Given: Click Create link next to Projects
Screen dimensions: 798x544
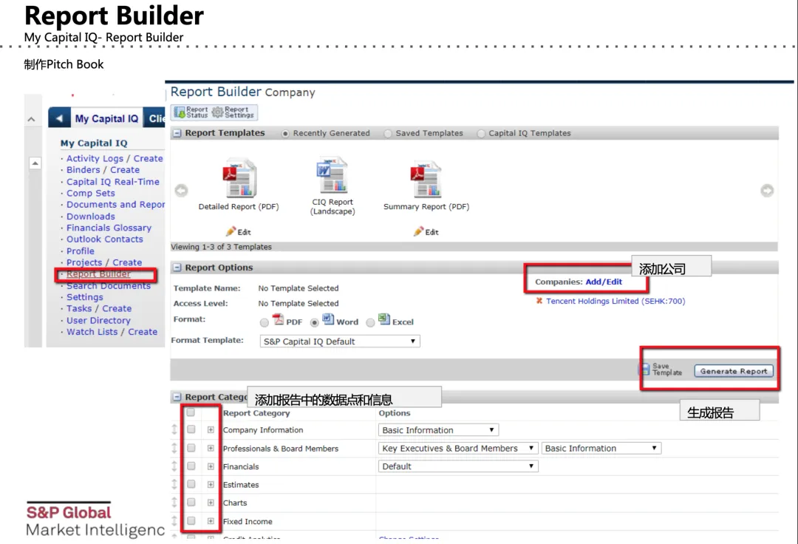Looking at the screenshot, I should tap(127, 262).
